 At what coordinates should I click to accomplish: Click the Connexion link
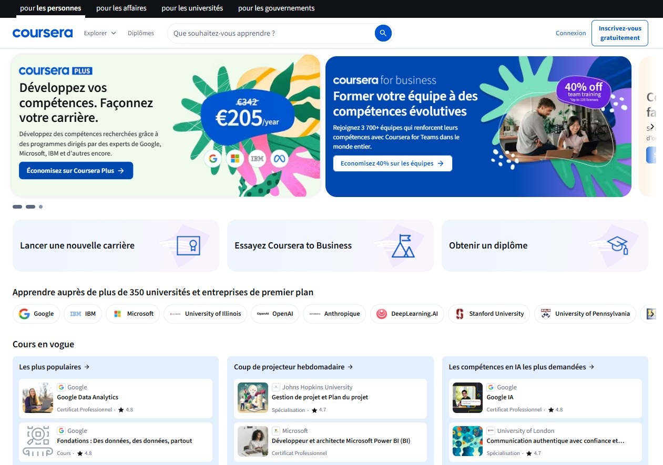point(570,33)
